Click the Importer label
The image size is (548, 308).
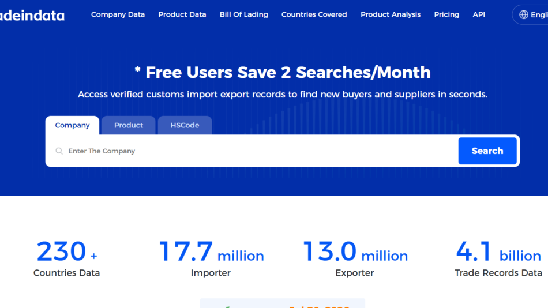pos(211,273)
